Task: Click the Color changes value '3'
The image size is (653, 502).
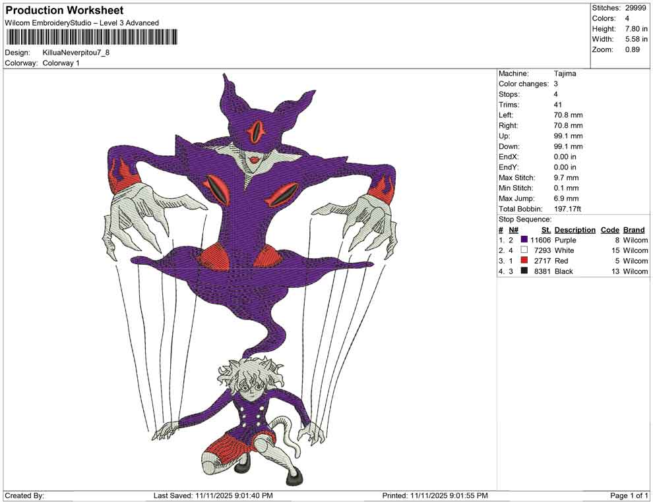Action: [x=556, y=84]
